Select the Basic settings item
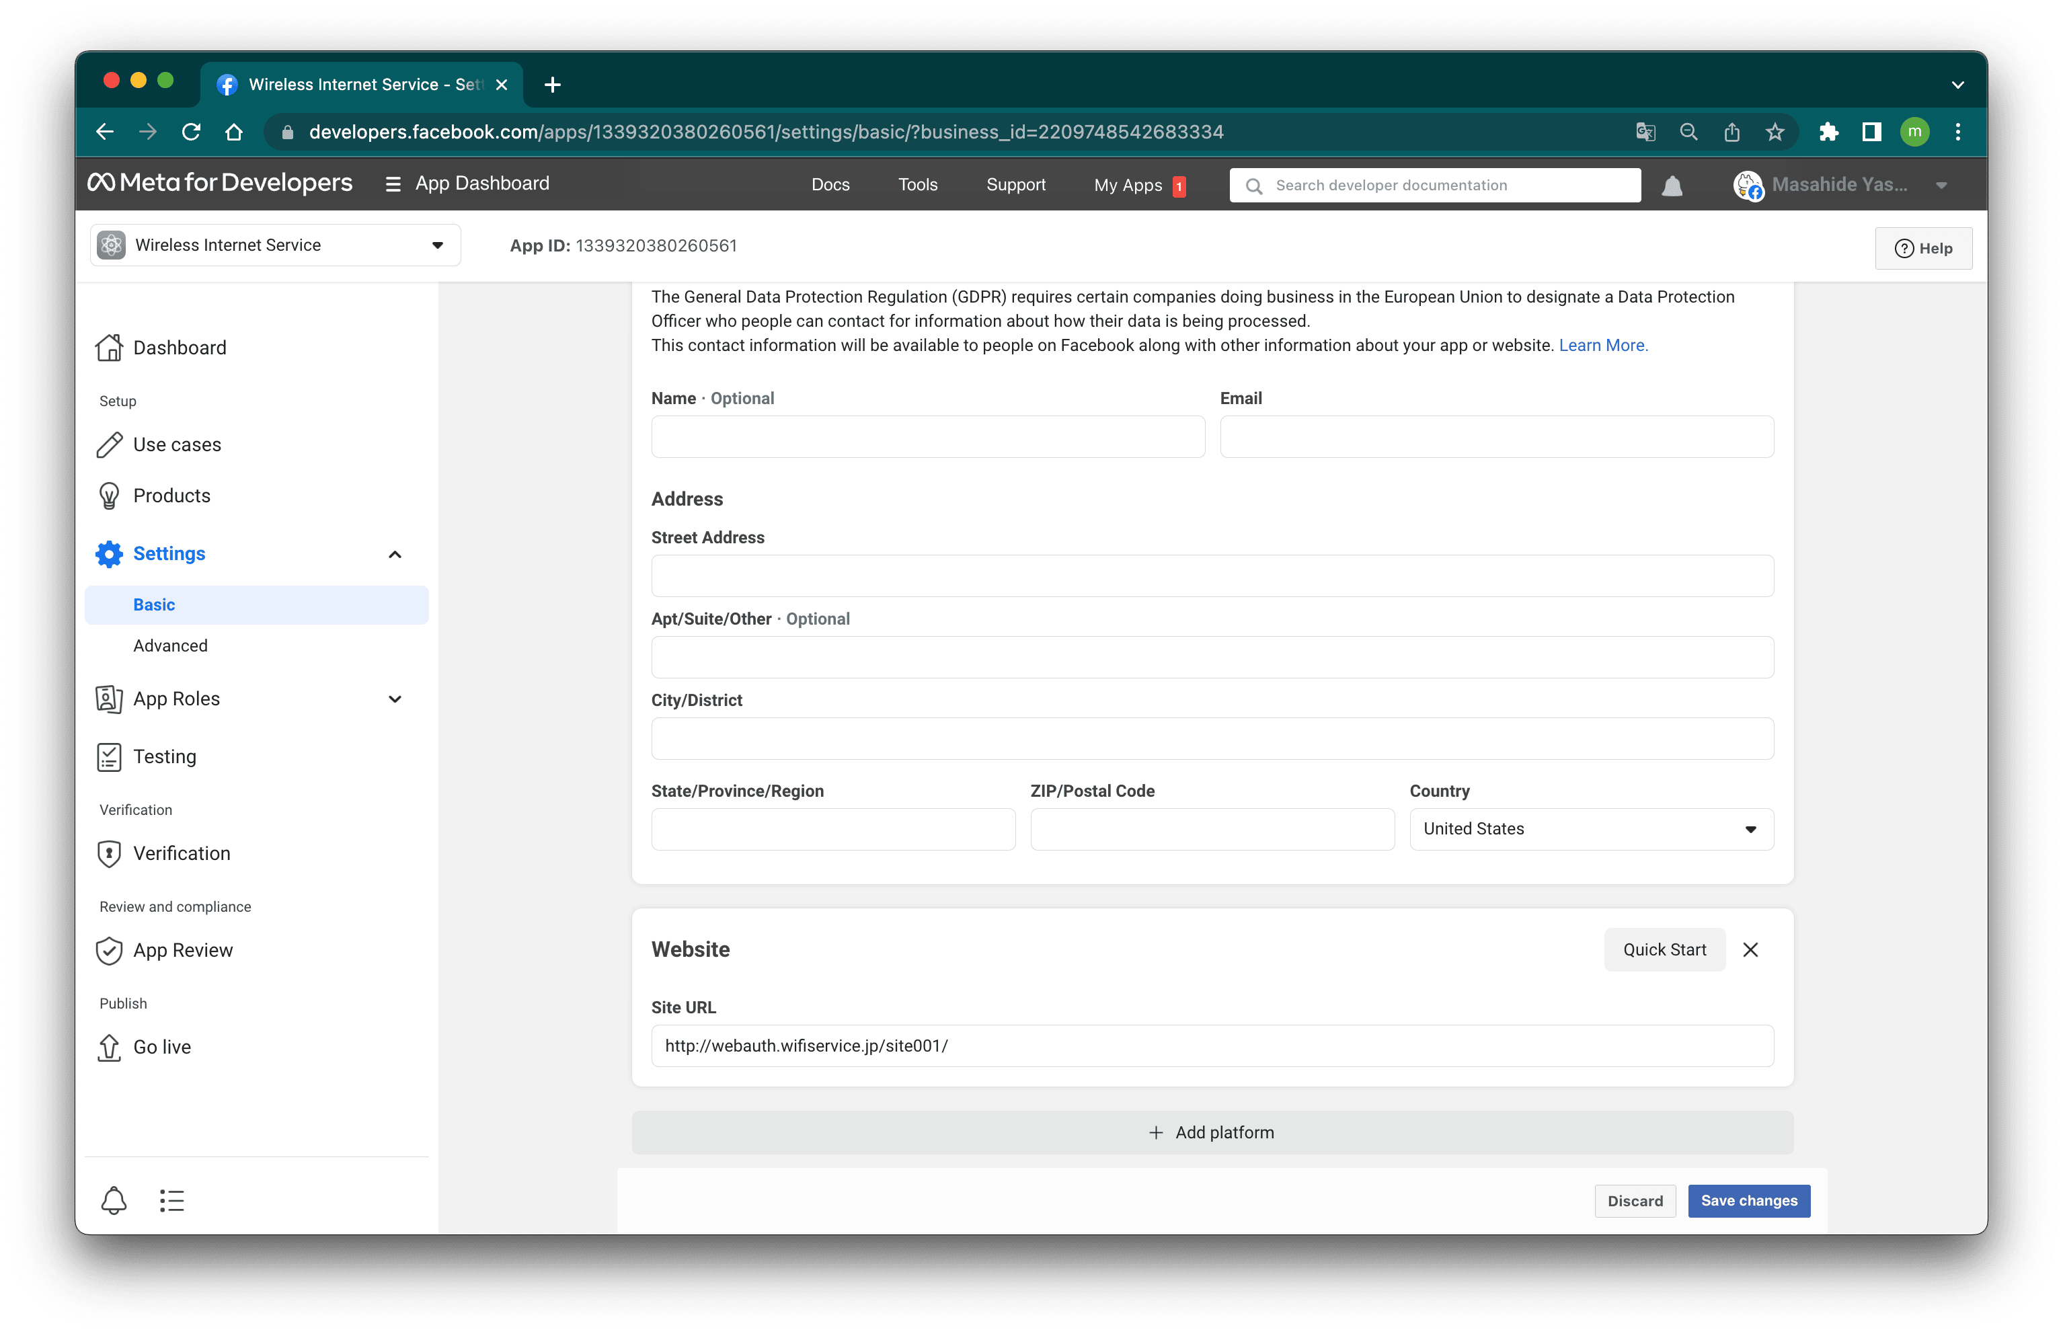This screenshot has width=2063, height=1334. [x=256, y=604]
